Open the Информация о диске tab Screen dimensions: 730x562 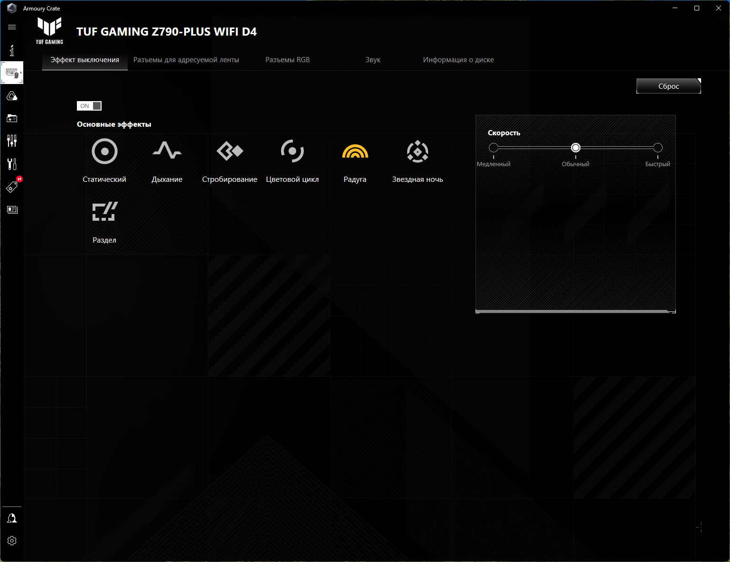[459, 60]
